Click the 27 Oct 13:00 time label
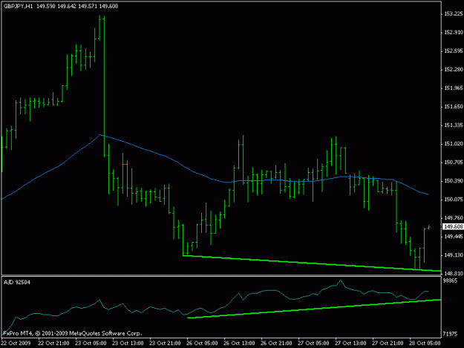This screenshot has height=348, width=464. click(x=350, y=344)
